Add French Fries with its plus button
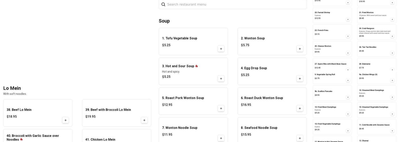 pyautogui.click(x=348, y=36)
